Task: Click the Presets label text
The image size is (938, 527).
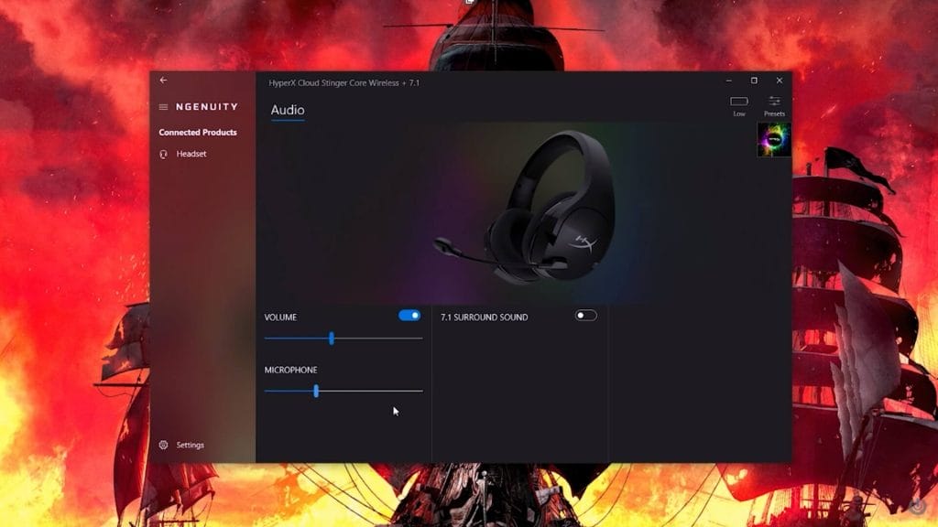Action: point(775,114)
